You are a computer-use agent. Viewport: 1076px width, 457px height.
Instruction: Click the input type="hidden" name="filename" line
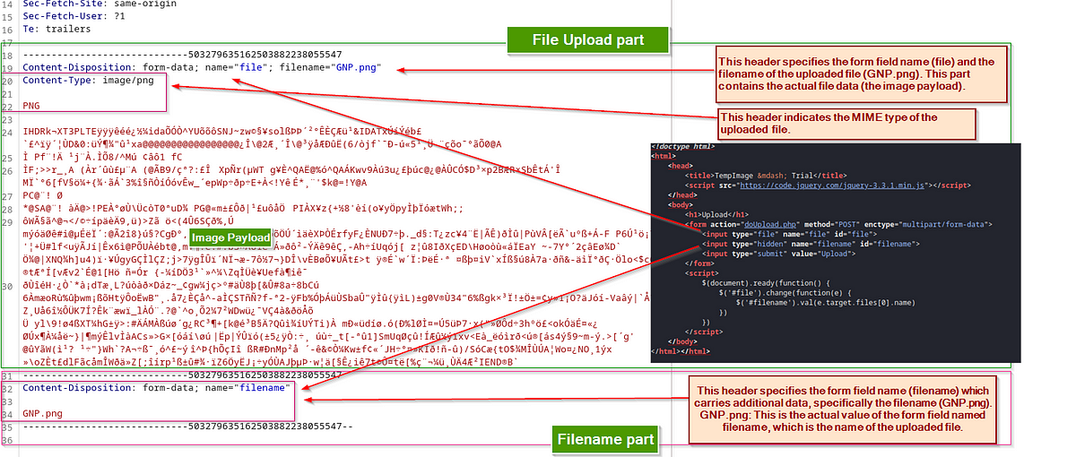811,244
